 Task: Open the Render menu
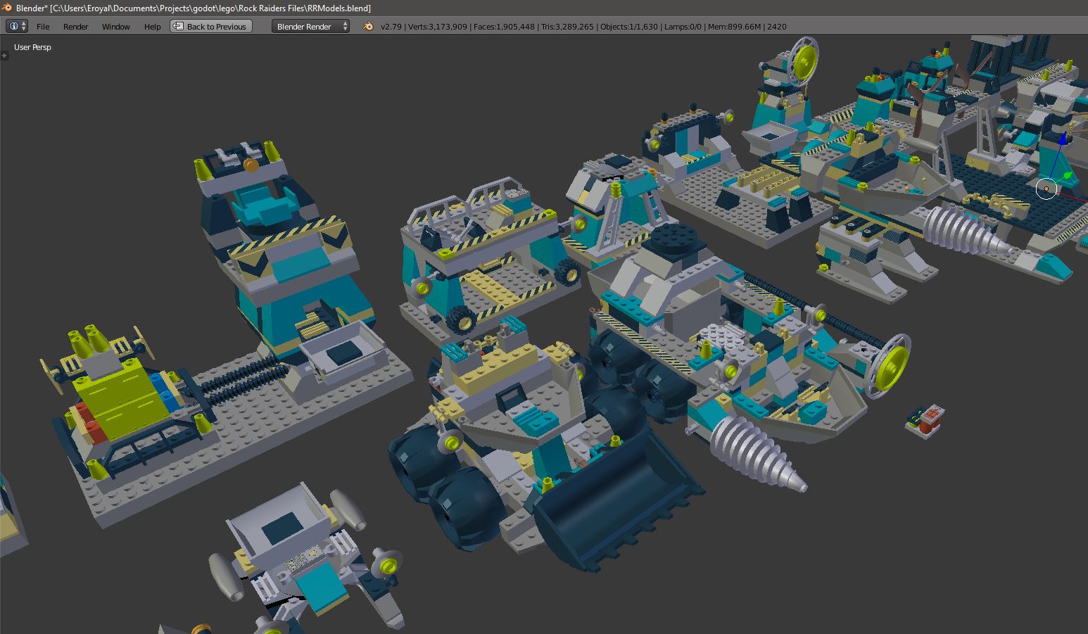click(75, 27)
